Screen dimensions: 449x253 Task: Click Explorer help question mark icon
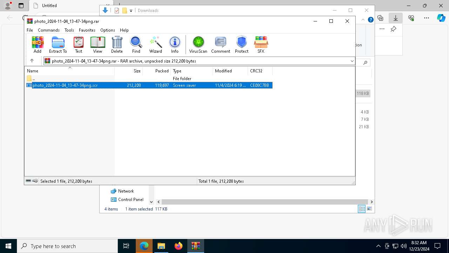[370, 20]
